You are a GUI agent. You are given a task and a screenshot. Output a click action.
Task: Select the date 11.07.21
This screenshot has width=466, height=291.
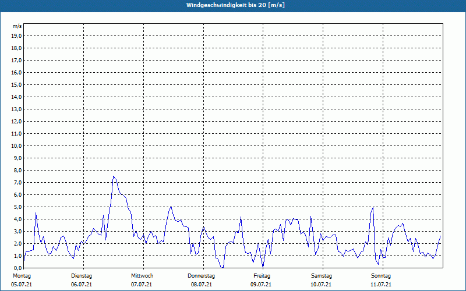click(381, 285)
